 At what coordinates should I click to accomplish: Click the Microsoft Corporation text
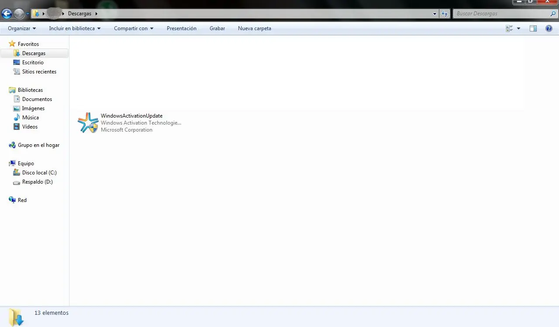click(x=127, y=130)
